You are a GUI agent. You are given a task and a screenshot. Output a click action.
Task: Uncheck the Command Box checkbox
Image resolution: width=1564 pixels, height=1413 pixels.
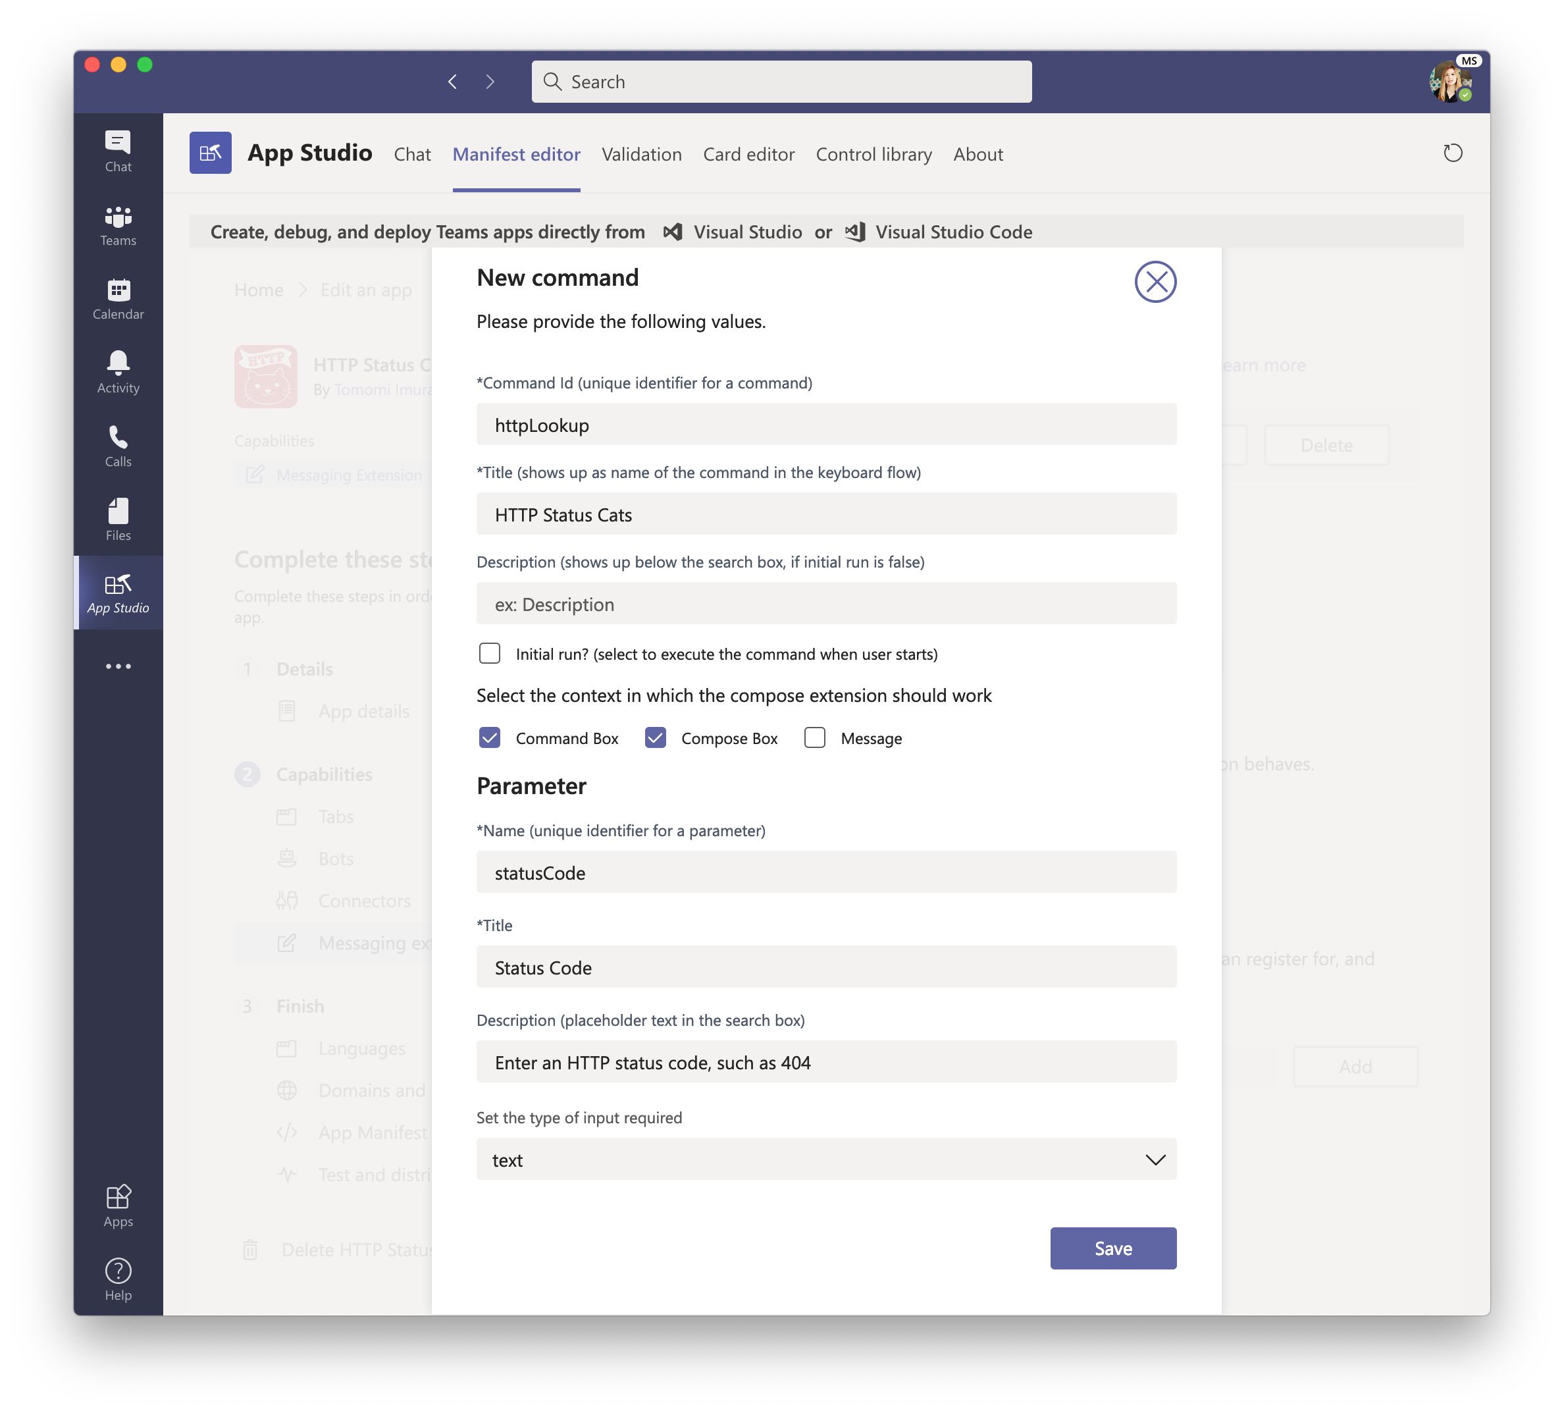click(490, 738)
